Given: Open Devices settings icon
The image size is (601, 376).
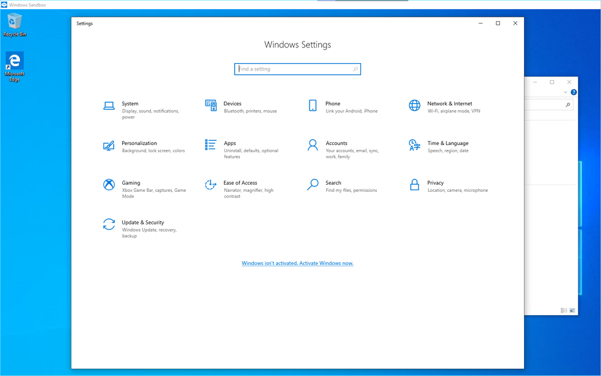Looking at the screenshot, I should (x=211, y=105).
